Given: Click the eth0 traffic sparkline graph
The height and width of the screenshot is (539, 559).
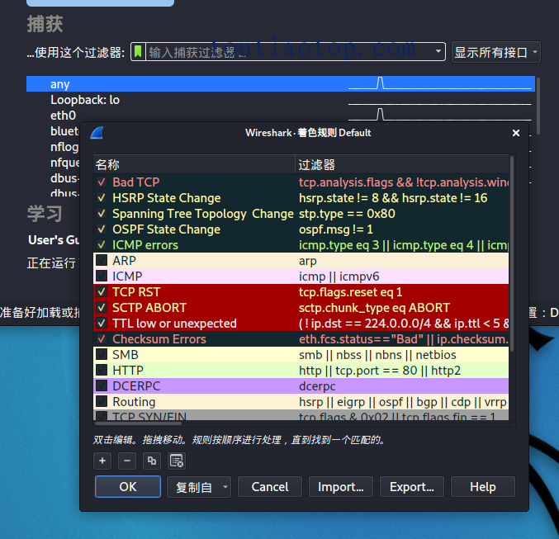Looking at the screenshot, I should pos(439,115).
